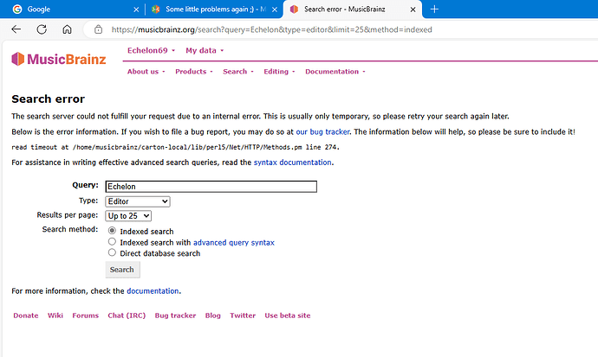Screen dimensions: 598x357
Task: Open a new tab with plus icon
Action: click(434, 10)
